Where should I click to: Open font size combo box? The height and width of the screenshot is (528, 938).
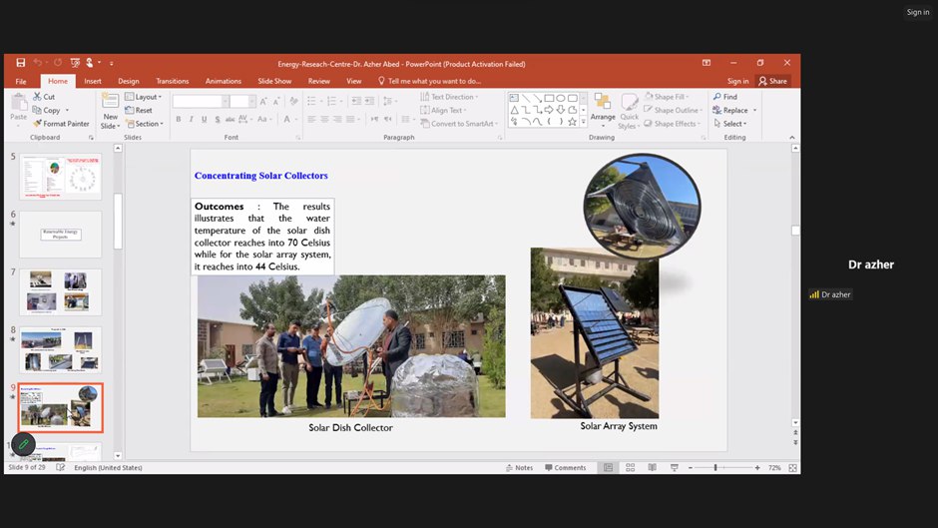pos(242,101)
